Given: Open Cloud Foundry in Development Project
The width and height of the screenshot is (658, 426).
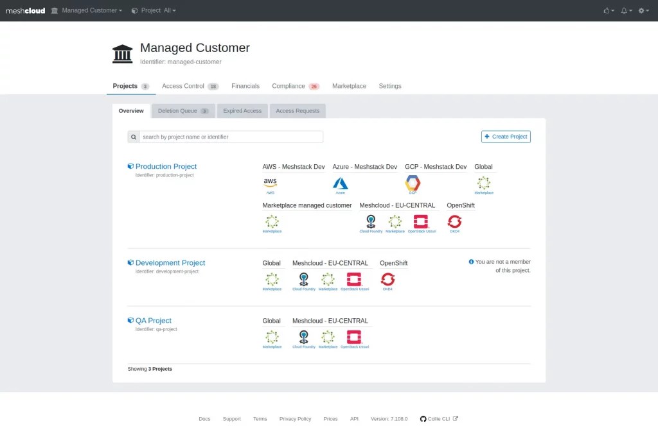Looking at the screenshot, I should (304, 282).
